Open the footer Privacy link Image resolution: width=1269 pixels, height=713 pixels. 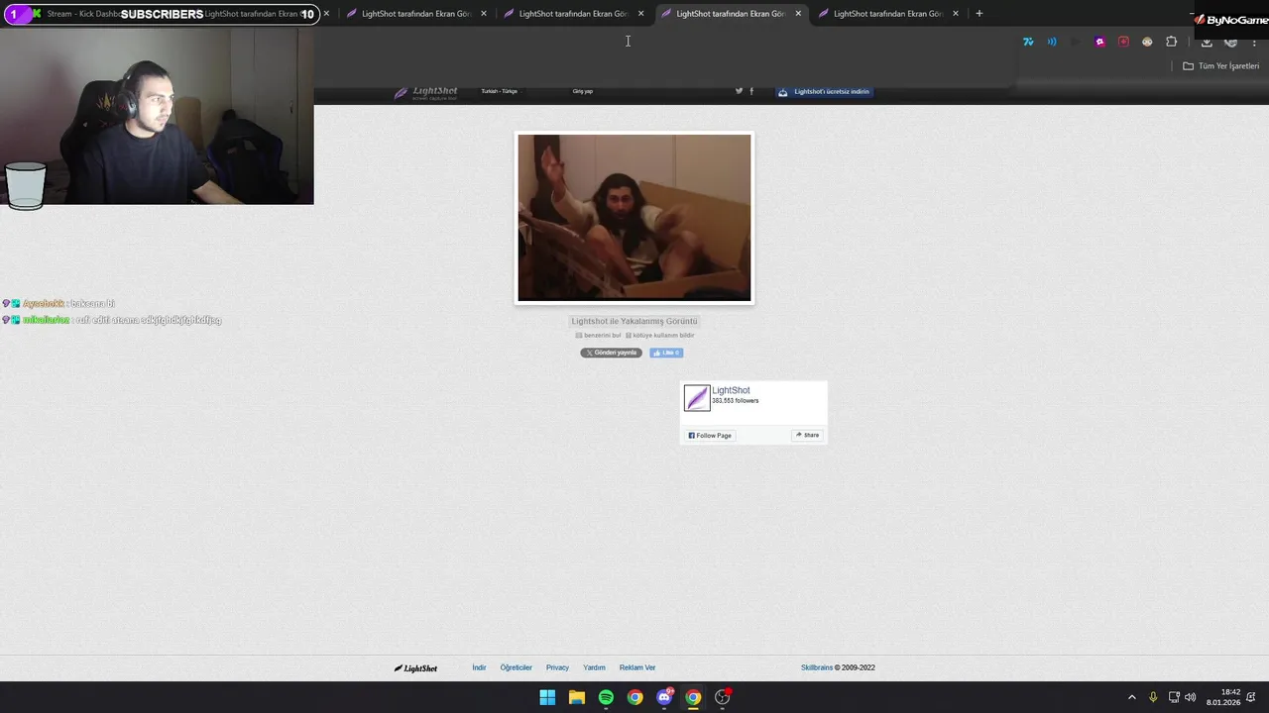coord(557,667)
